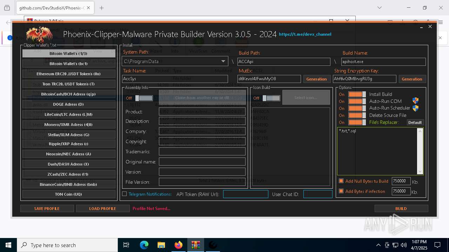Open the volume control in tray
The image size is (449, 252).
coord(404,245)
